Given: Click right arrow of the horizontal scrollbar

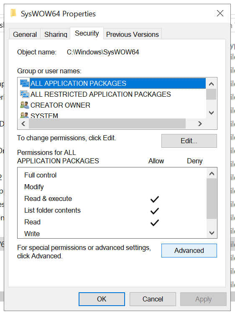Looking at the screenshot, I should (200, 124).
